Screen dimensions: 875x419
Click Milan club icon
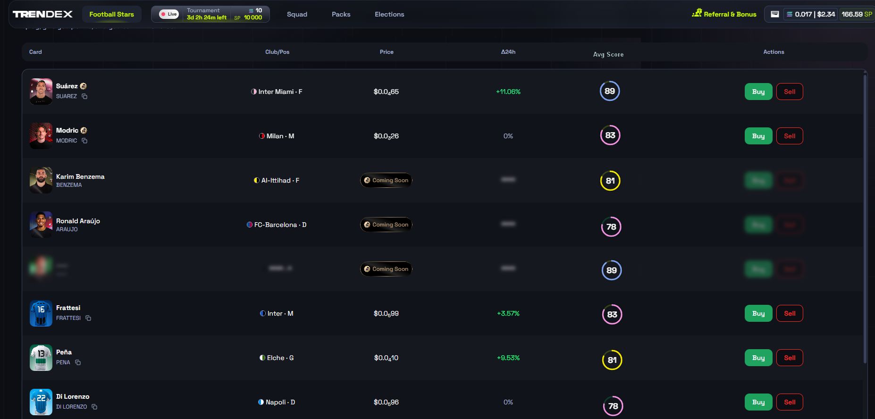pos(262,136)
